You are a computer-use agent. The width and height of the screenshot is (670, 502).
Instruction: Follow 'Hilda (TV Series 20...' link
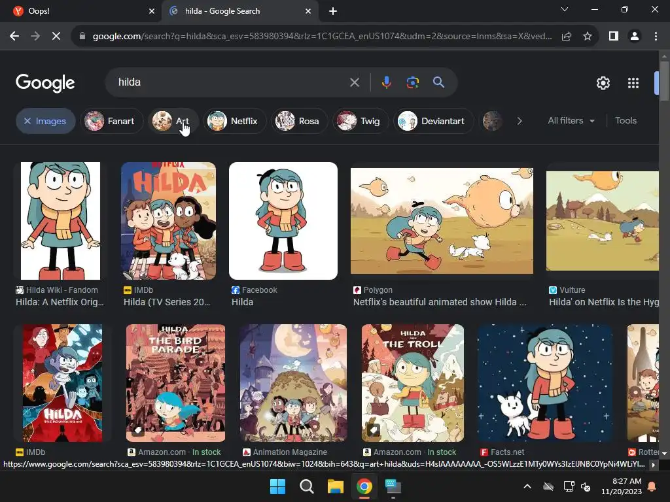point(167,302)
